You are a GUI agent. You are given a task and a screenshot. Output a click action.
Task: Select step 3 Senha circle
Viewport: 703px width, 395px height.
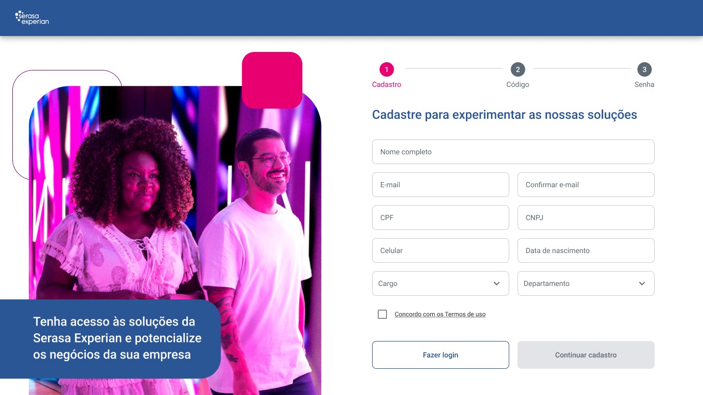(644, 69)
